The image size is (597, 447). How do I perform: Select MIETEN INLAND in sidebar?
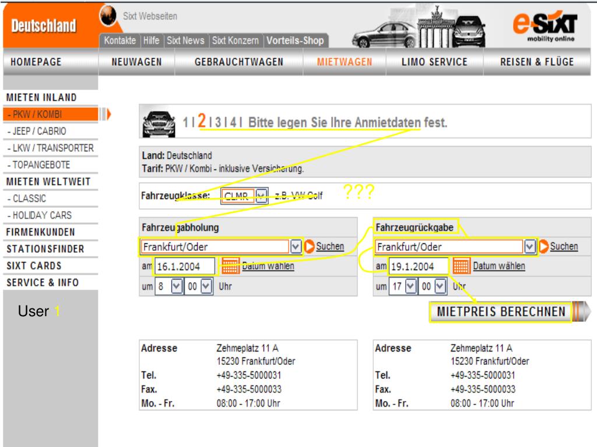[41, 97]
